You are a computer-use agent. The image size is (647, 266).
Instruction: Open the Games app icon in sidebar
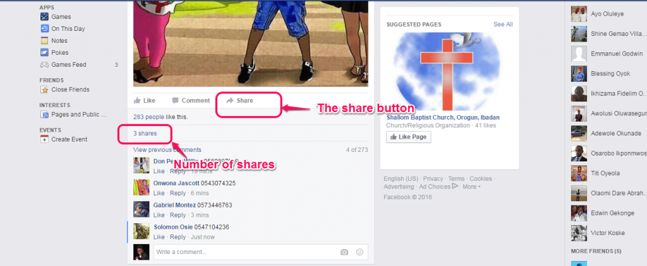44,17
